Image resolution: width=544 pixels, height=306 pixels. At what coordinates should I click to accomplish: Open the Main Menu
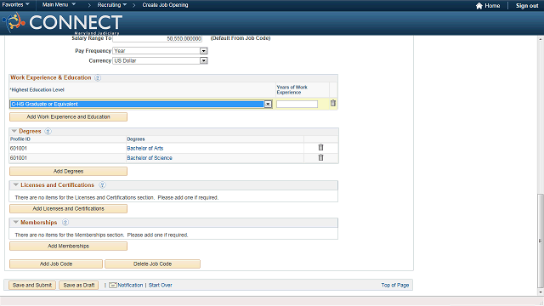(x=59, y=5)
